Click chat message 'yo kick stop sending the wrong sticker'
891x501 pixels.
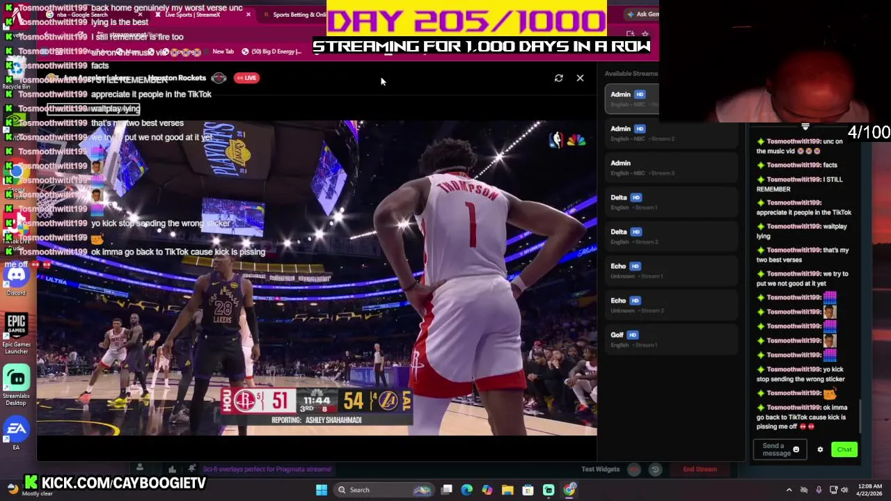coord(801,374)
